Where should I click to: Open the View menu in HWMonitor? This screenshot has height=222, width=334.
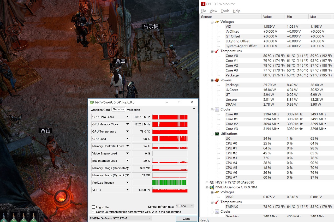(x=213, y=11)
